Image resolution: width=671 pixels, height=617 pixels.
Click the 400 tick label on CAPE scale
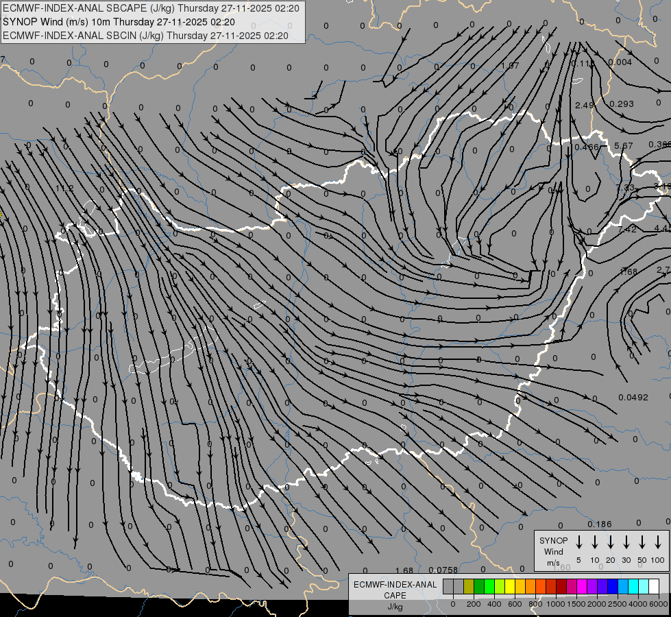click(x=494, y=604)
